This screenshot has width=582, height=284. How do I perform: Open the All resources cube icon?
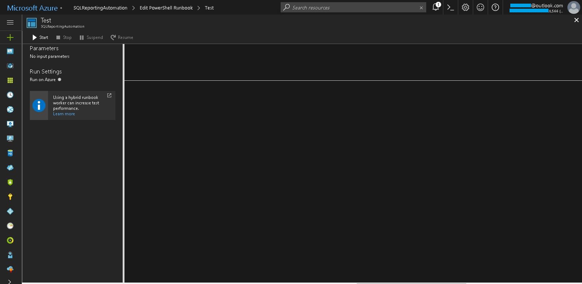(10, 66)
